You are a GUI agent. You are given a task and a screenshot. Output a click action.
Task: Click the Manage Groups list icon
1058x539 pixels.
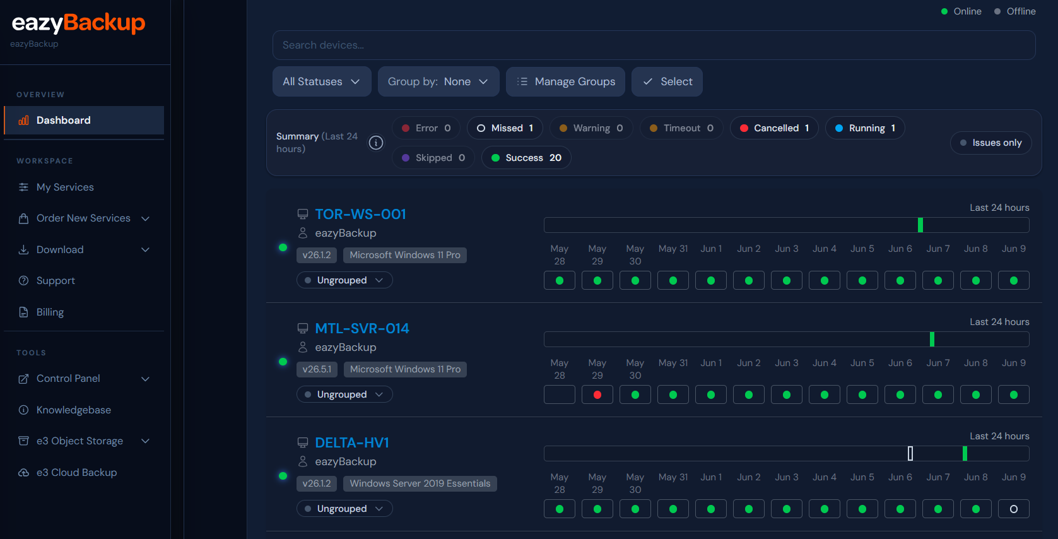pos(522,81)
